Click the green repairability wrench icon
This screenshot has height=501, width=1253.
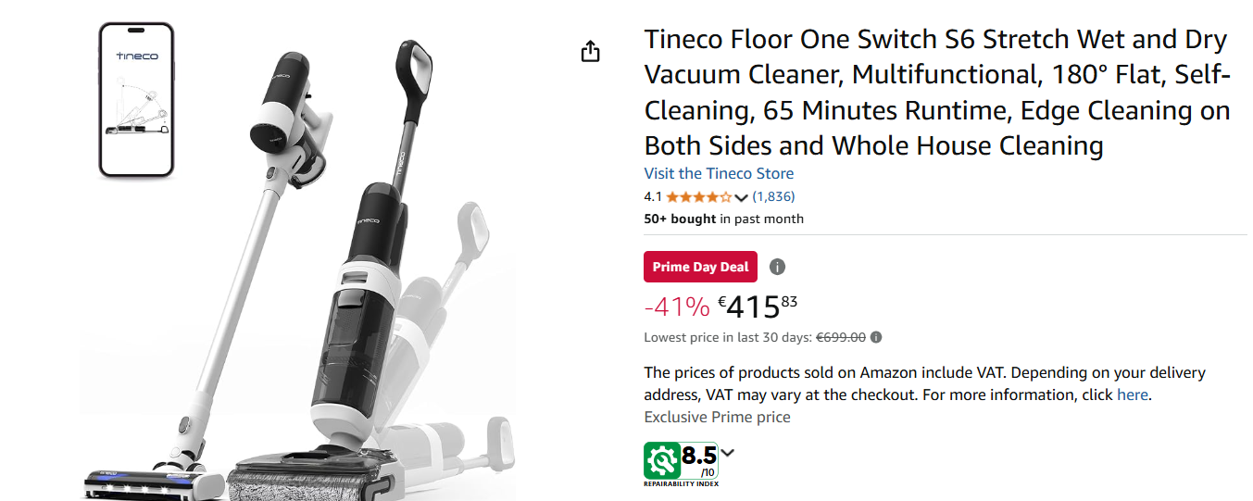[x=662, y=460]
